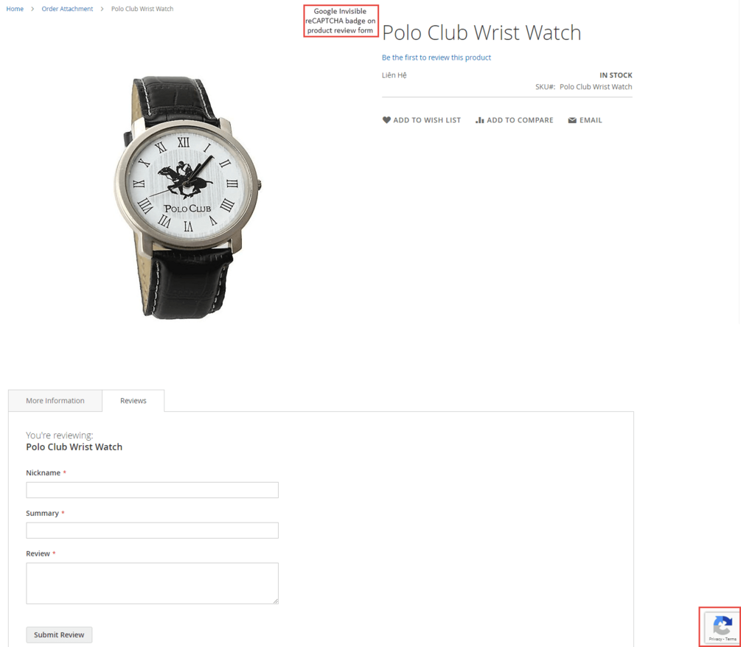Focus the Summary input field
The height and width of the screenshot is (647, 741).
[x=152, y=531]
